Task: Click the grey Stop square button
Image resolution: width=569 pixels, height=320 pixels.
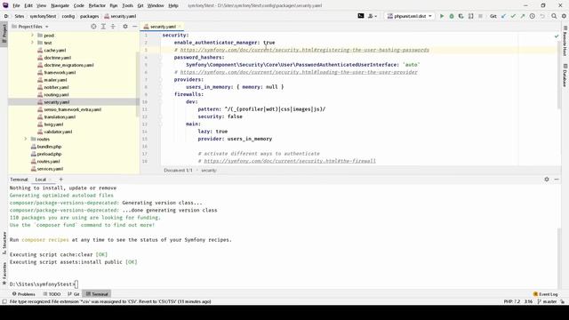Action: 480,16
